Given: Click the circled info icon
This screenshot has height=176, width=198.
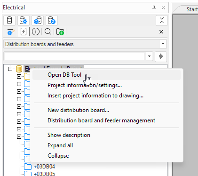Looking at the screenshot, I should point(36,32).
